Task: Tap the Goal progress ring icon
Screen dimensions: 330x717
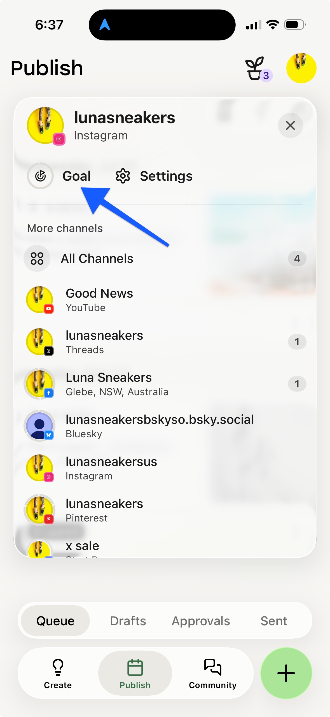Action: tap(40, 176)
